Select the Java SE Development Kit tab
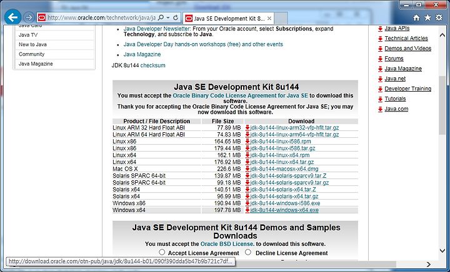The height and width of the screenshot is (272, 450). coord(229,18)
